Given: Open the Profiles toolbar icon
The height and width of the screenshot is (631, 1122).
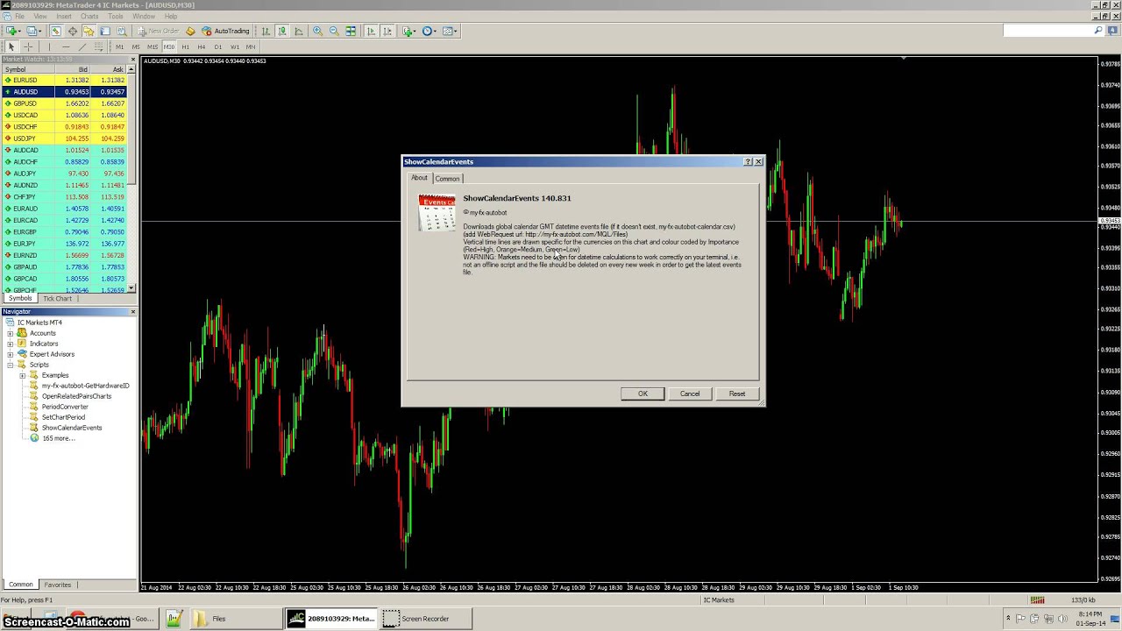Looking at the screenshot, I should click(x=32, y=31).
